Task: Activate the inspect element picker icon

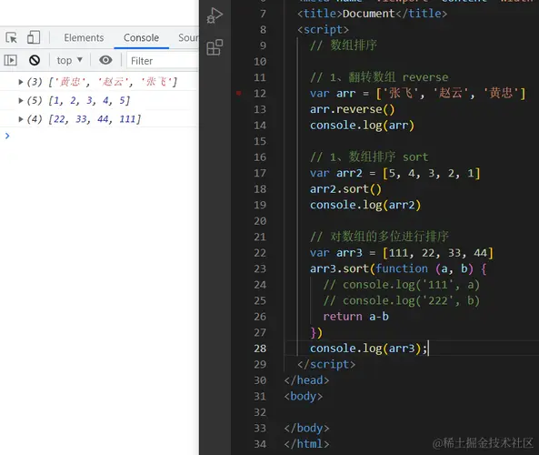Action: [x=11, y=37]
